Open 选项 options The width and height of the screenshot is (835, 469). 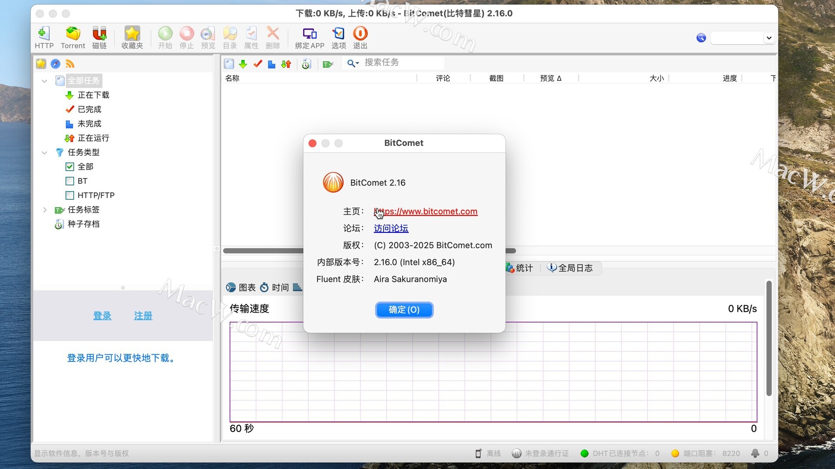(338, 38)
